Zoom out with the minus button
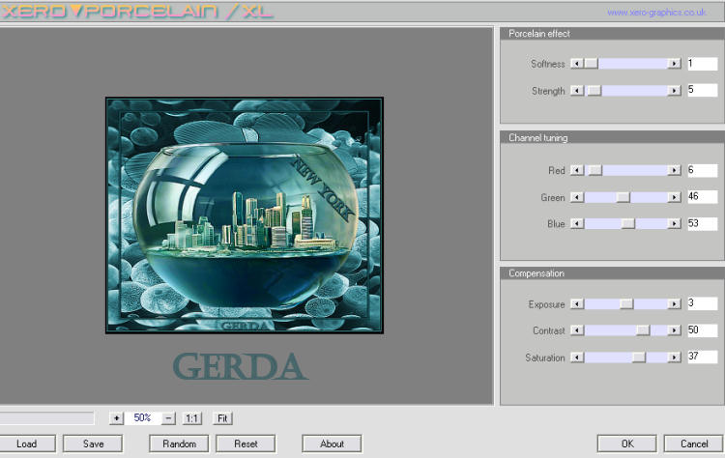 [x=168, y=418]
